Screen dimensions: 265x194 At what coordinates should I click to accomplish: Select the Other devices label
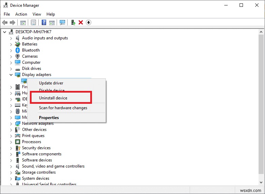(x=34, y=130)
